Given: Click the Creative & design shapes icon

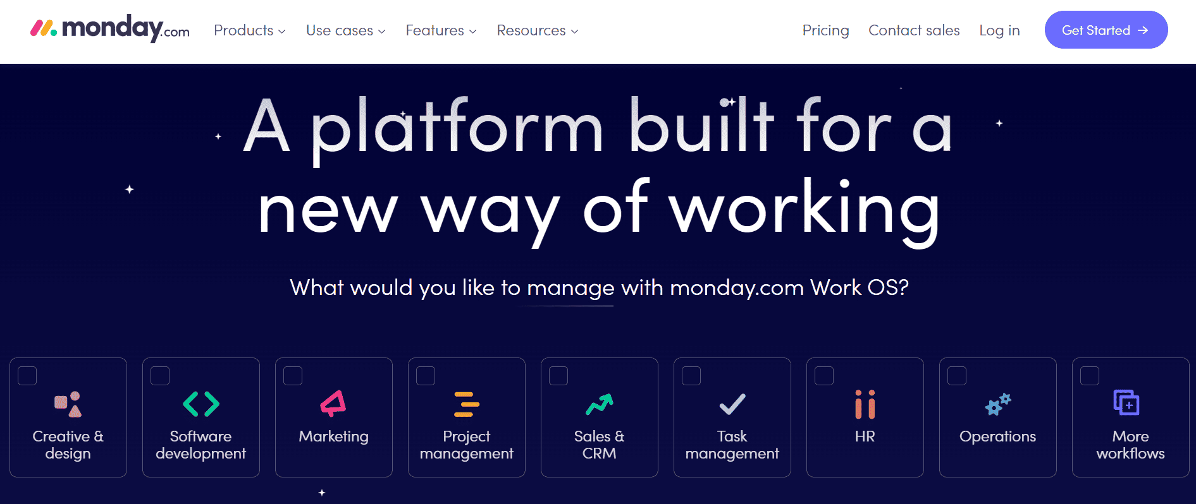Looking at the screenshot, I should pos(68,404).
